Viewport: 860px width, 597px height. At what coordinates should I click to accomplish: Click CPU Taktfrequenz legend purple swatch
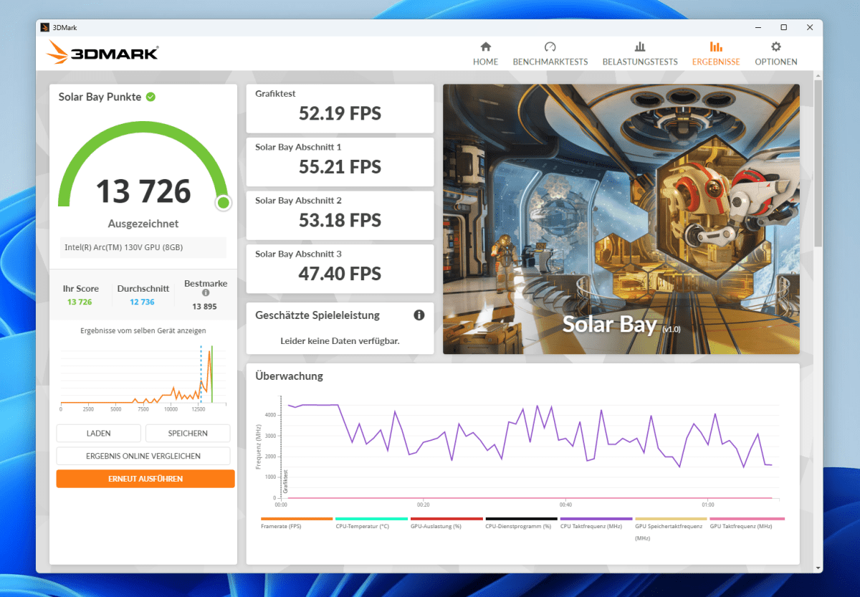click(x=596, y=518)
